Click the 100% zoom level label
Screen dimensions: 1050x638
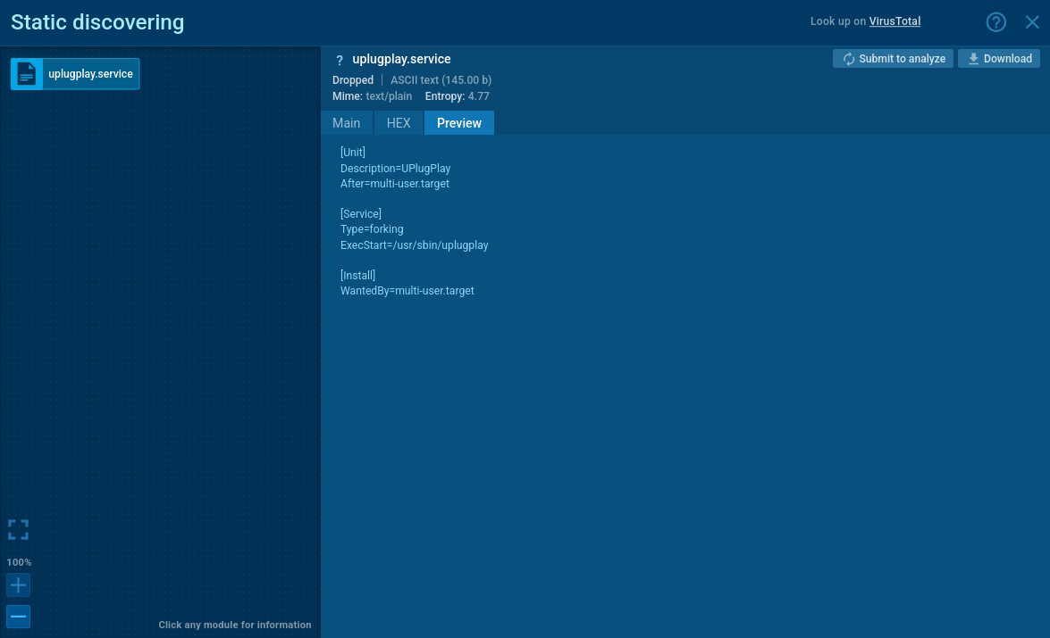[19, 562]
